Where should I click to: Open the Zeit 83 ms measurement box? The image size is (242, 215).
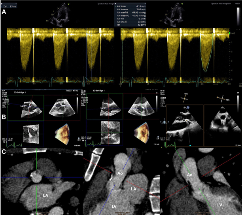(9, 6)
